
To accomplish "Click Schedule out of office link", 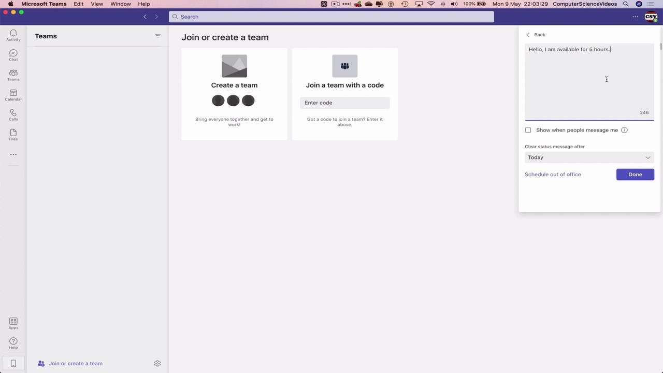I will coord(553,175).
